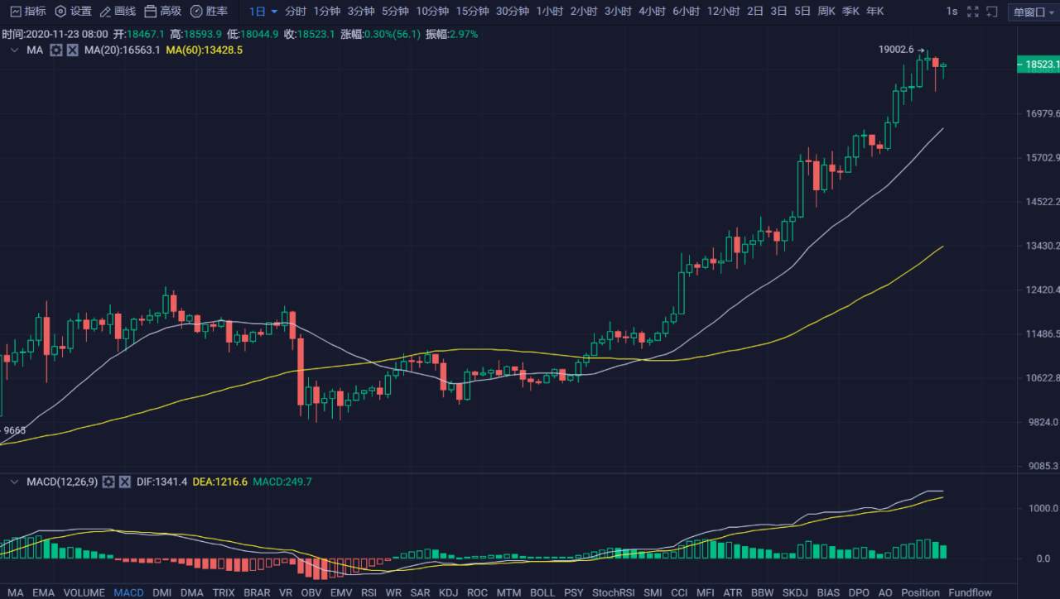The width and height of the screenshot is (1060, 599).
Task: Enable the ROC indicator
Action: (x=477, y=592)
